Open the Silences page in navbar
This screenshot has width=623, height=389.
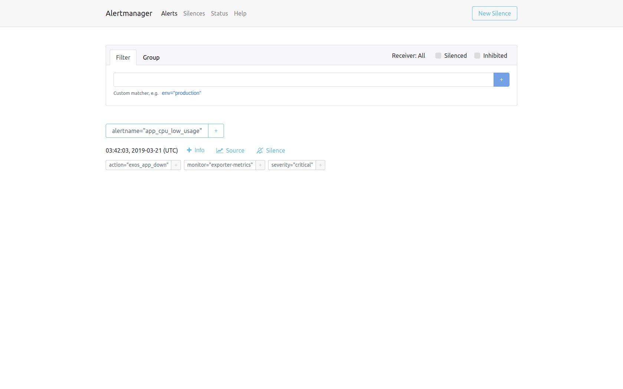click(x=194, y=13)
